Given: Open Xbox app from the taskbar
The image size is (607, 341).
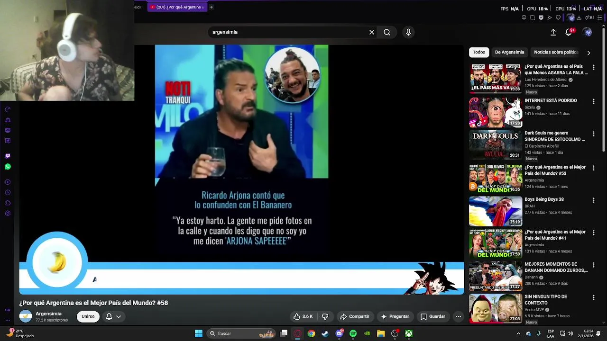Looking at the screenshot, I should pos(408,333).
